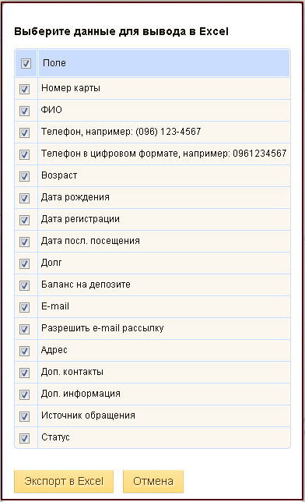The height and width of the screenshot is (502, 305).
Task: Toggle the Дата регистрации checkbox
Action: (x=25, y=220)
